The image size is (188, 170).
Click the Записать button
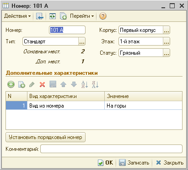coord(134,163)
